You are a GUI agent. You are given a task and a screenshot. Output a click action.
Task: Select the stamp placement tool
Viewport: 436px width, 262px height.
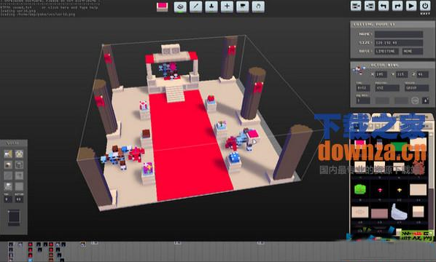[211, 7]
